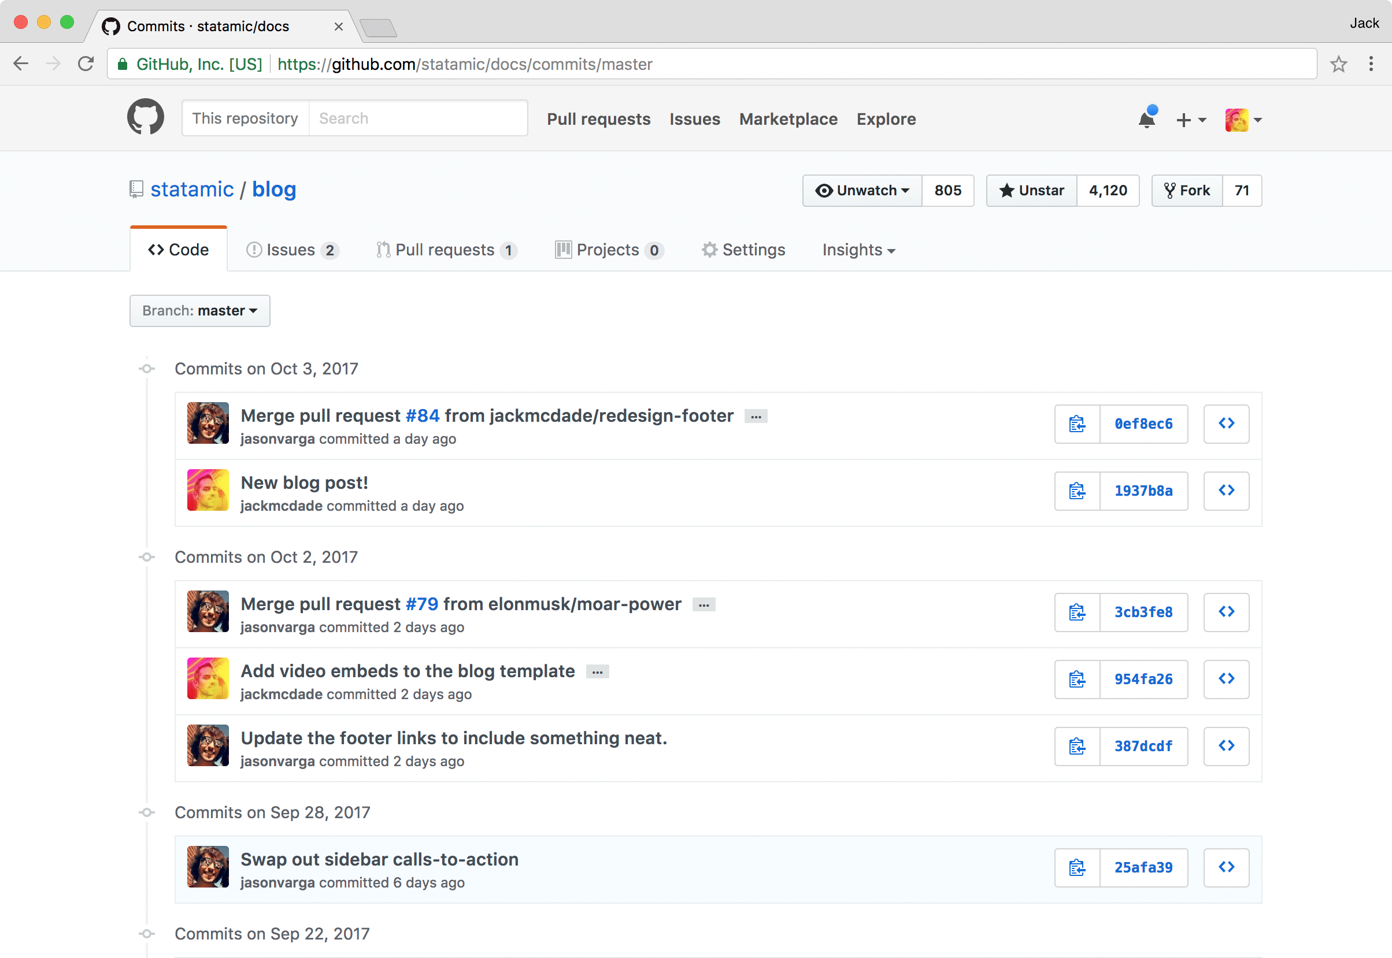Open the Settings tab
1392x958 pixels.
(x=743, y=250)
